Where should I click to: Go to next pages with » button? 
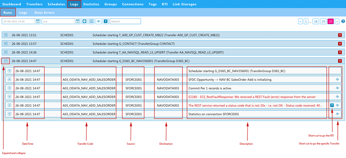337,22
